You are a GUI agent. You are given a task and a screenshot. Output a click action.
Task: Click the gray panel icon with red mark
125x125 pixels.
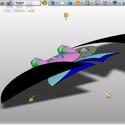pos(97,3)
